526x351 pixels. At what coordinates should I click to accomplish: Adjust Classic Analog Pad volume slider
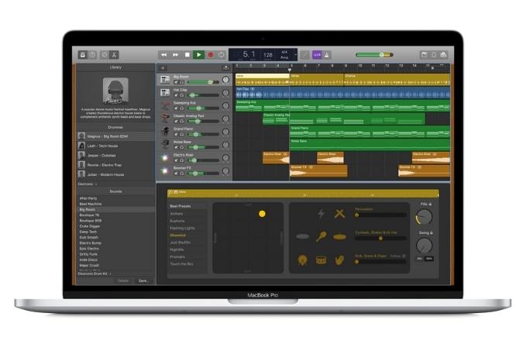pyautogui.click(x=203, y=121)
